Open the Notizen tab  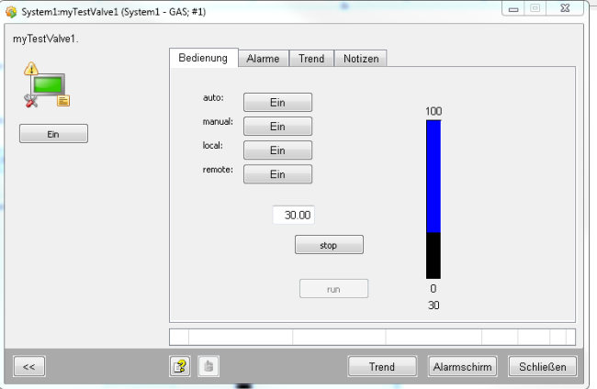(360, 59)
